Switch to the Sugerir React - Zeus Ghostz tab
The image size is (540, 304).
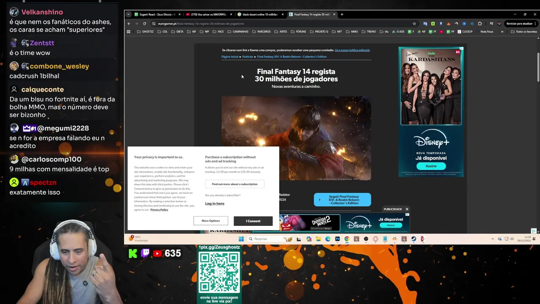157,14
